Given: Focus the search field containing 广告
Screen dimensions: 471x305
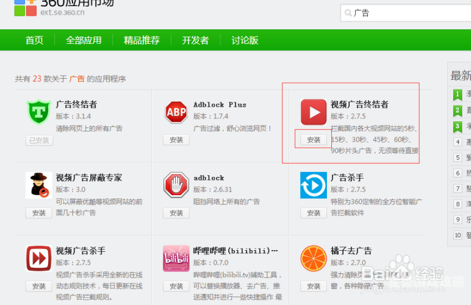Looking at the screenshot, I should 406,13.
